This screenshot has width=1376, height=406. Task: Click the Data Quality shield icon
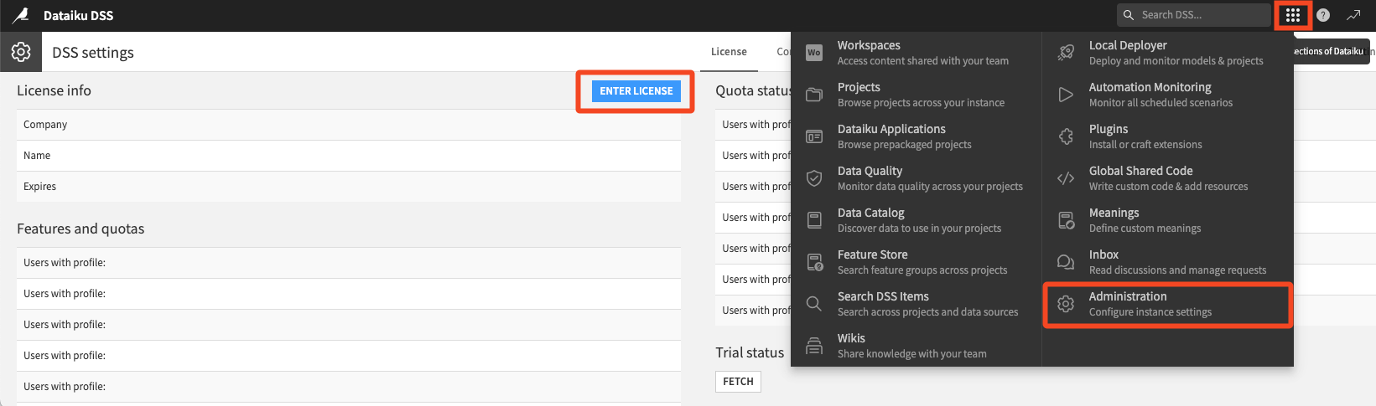814,178
